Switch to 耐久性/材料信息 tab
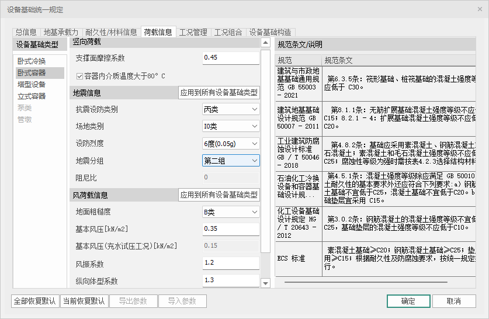Viewport: 489px width, 319px height. coord(112,32)
